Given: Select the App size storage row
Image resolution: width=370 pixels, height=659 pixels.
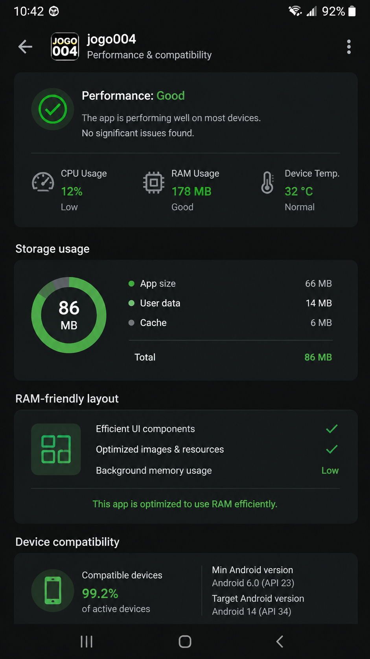Looking at the screenshot, I should point(230,283).
